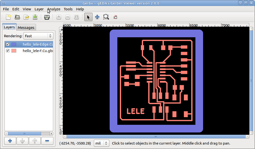Viewport: 255px width, 149px height.
Task: Select the hello_lele-Edge.Cu layer row
Action: point(29,44)
